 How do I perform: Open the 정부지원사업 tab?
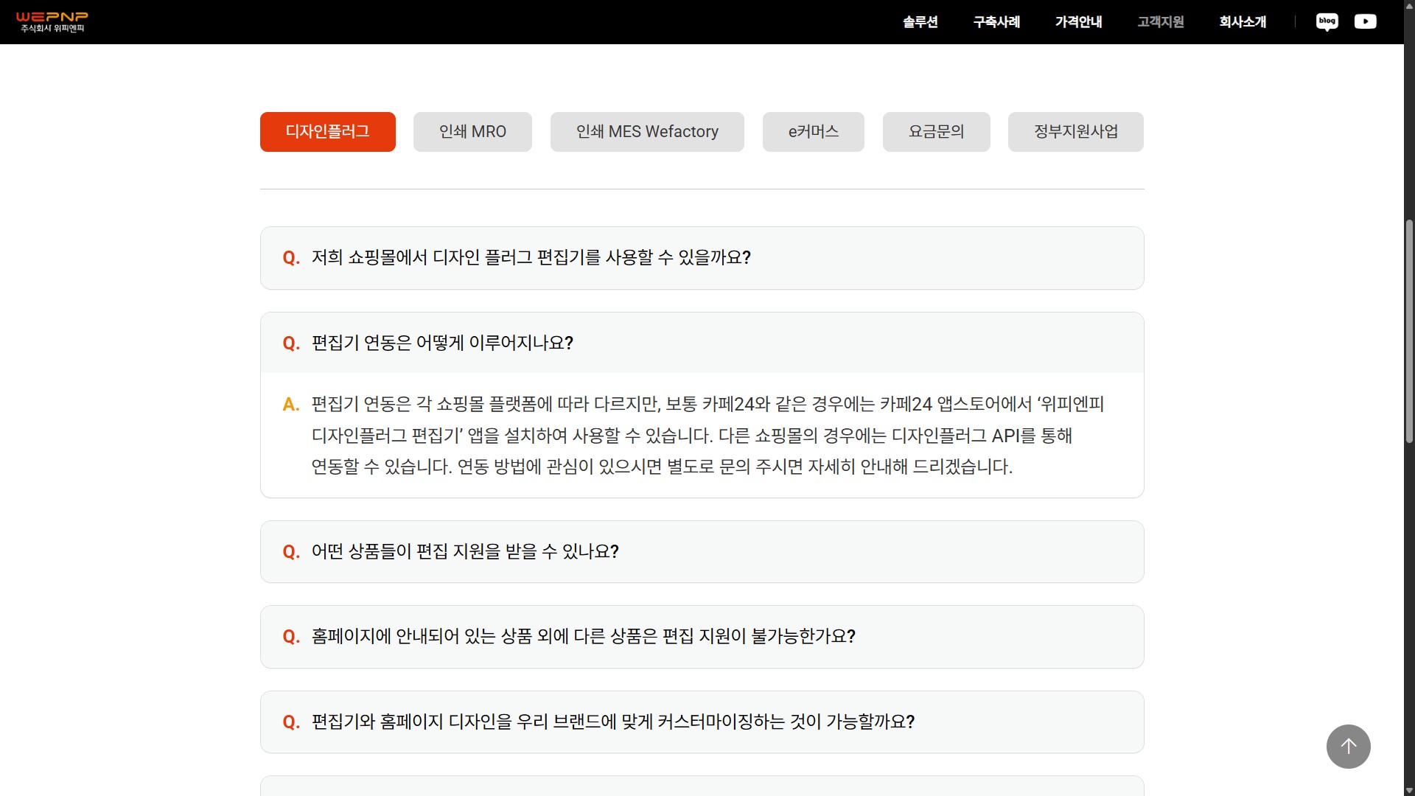coord(1075,132)
